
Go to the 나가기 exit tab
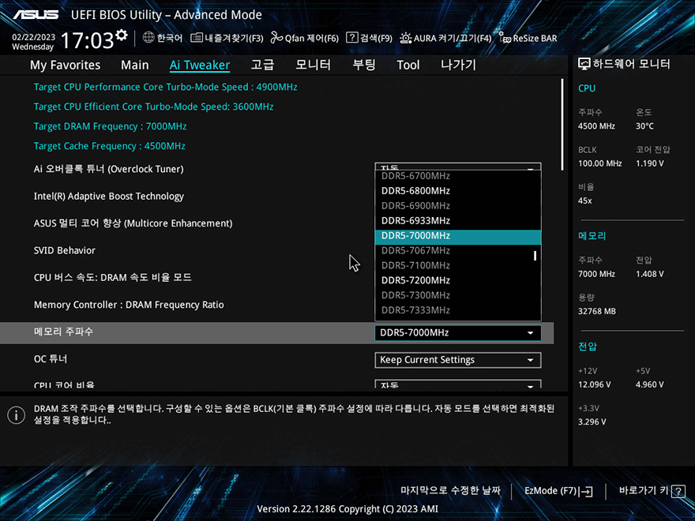458,65
